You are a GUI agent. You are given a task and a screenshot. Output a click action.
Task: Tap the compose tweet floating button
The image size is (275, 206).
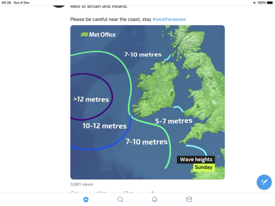click(264, 182)
